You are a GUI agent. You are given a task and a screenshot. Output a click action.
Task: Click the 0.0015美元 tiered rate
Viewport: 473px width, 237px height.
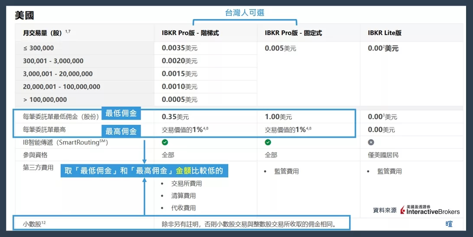pos(179,74)
